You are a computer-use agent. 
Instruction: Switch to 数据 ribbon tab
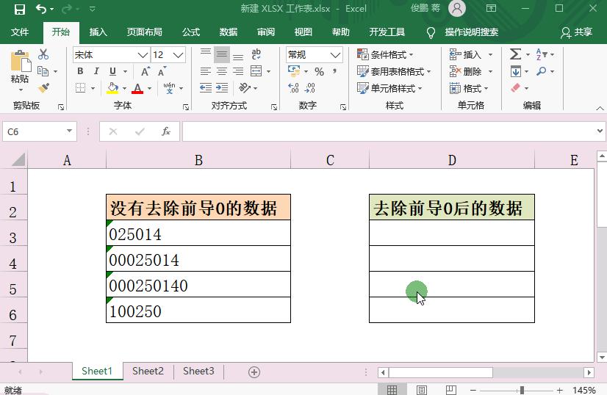click(x=229, y=32)
